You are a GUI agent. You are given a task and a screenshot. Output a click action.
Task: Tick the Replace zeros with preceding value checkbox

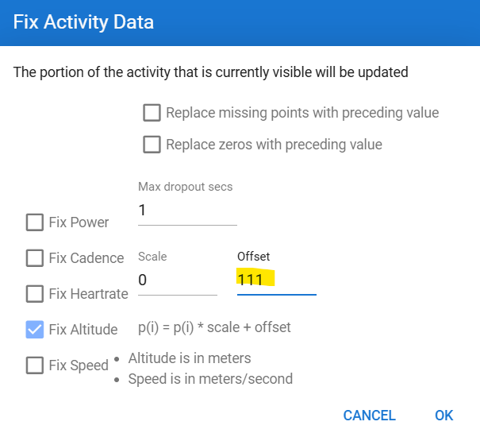(152, 145)
